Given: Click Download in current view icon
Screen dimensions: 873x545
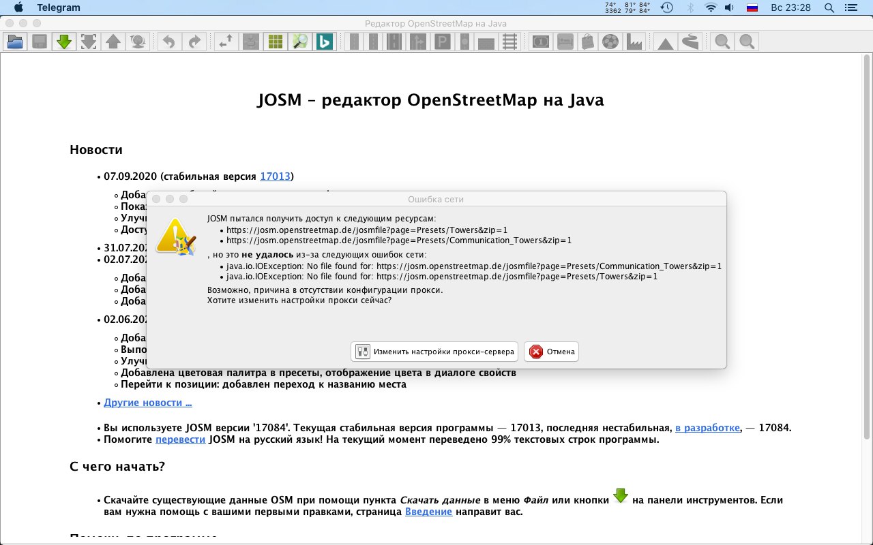Looking at the screenshot, I should tap(89, 42).
